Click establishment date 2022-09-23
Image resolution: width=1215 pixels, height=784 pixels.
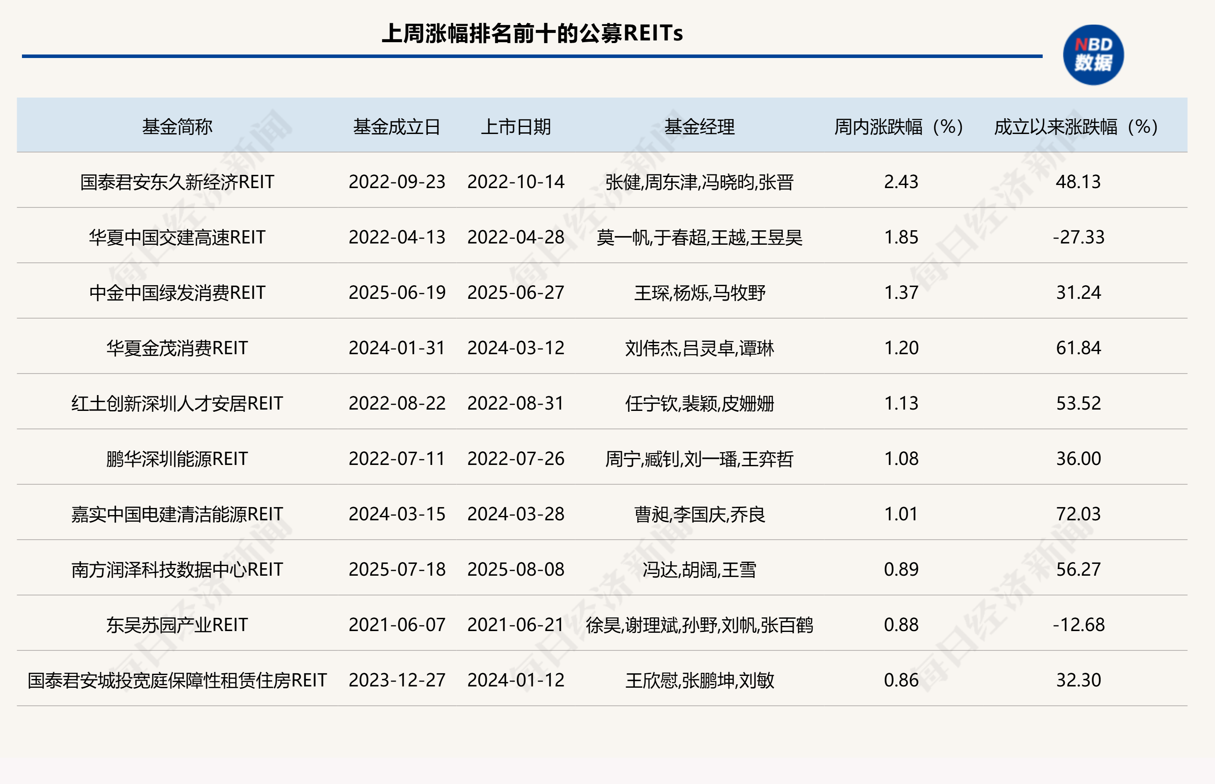[397, 182]
